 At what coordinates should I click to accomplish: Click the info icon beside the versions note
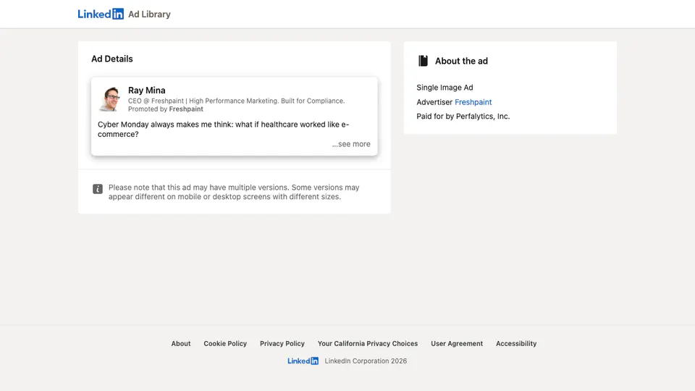point(98,189)
